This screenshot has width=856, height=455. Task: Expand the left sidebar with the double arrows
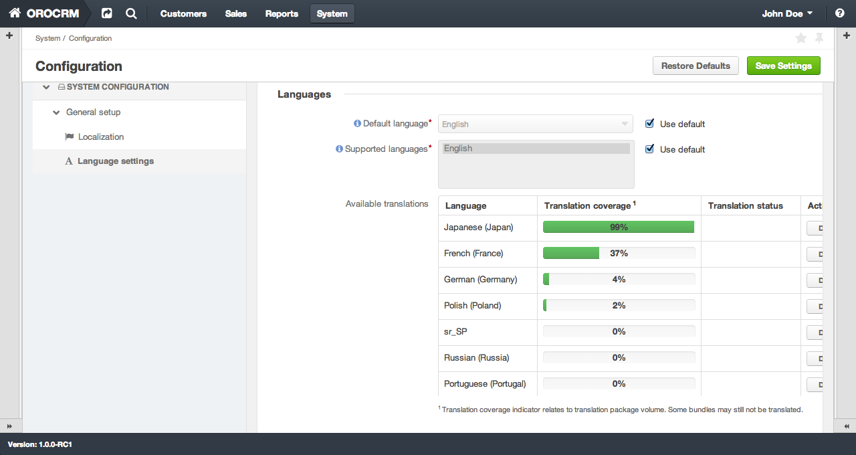(x=9, y=426)
